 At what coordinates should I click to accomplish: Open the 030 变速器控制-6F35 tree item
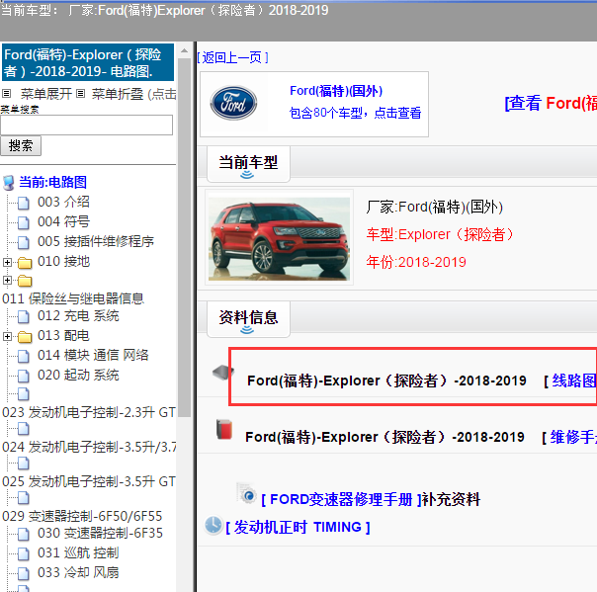point(100,534)
